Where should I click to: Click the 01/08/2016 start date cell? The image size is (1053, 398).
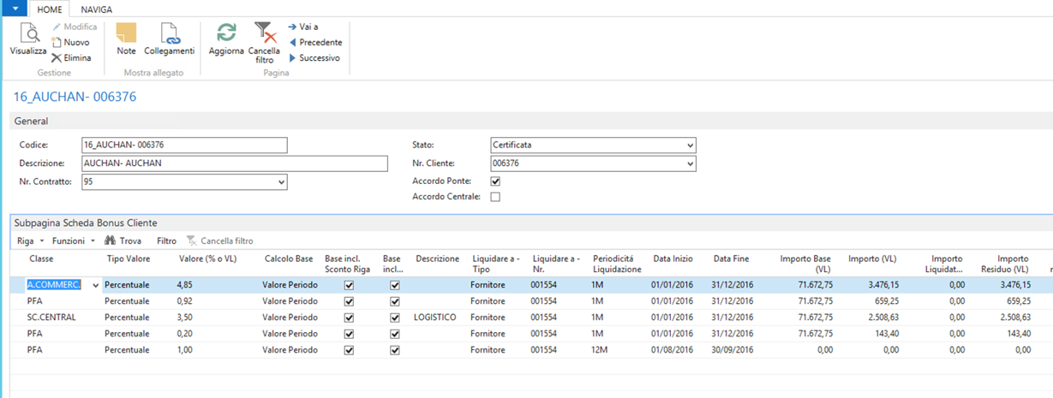(x=673, y=350)
